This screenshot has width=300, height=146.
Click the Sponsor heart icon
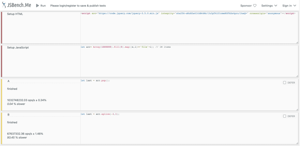click(255, 5)
